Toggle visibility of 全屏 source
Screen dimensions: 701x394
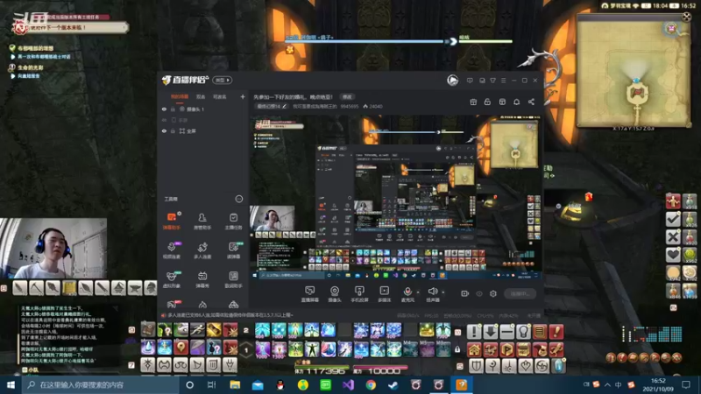click(x=164, y=130)
